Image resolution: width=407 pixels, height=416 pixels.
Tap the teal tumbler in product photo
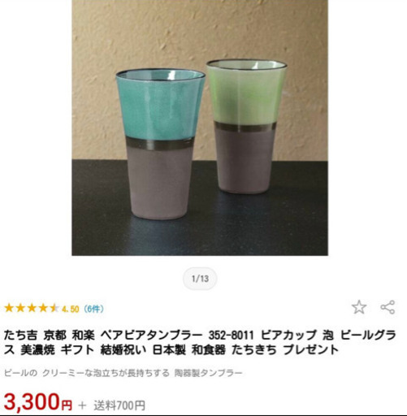pos(160,144)
